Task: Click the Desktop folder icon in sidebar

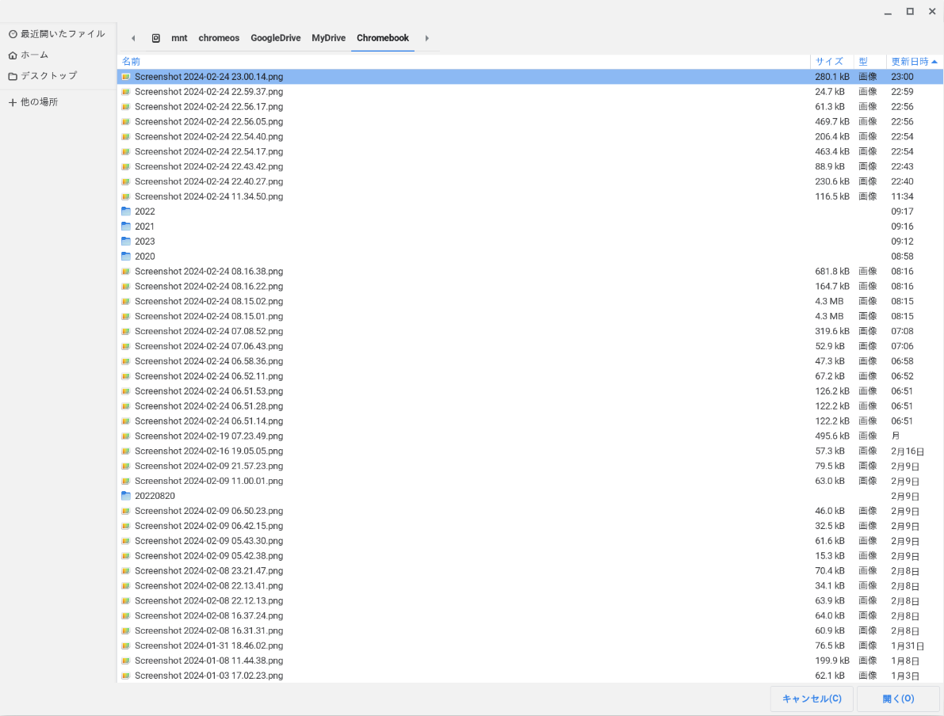Action: pos(13,76)
